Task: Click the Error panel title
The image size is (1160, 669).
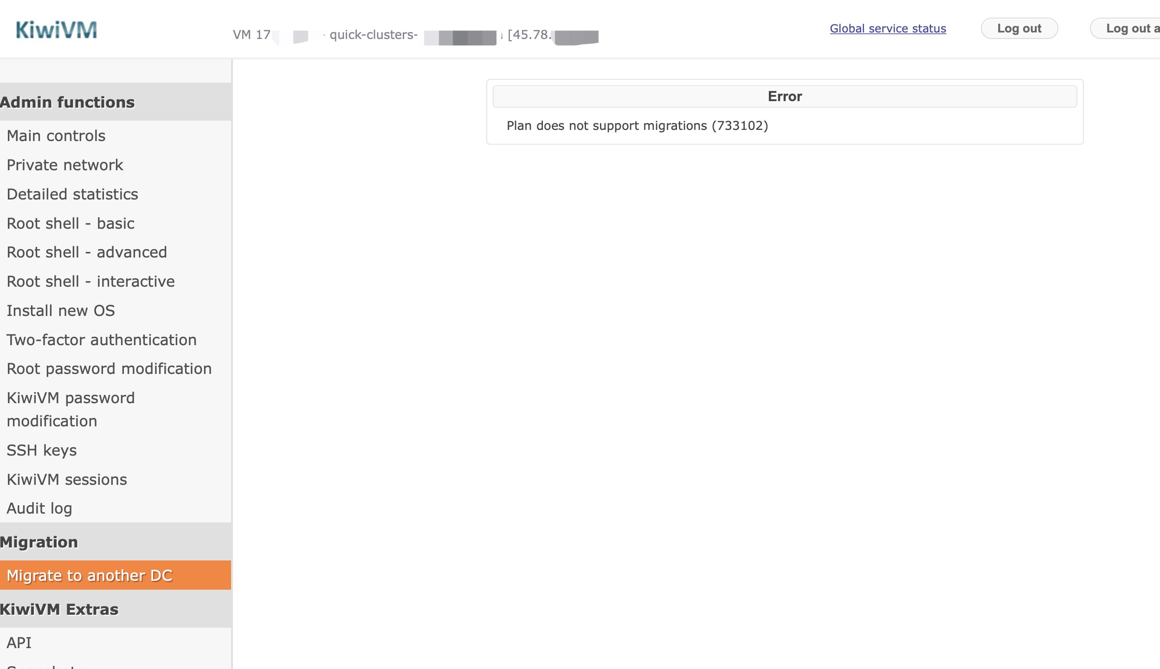Action: (x=785, y=96)
